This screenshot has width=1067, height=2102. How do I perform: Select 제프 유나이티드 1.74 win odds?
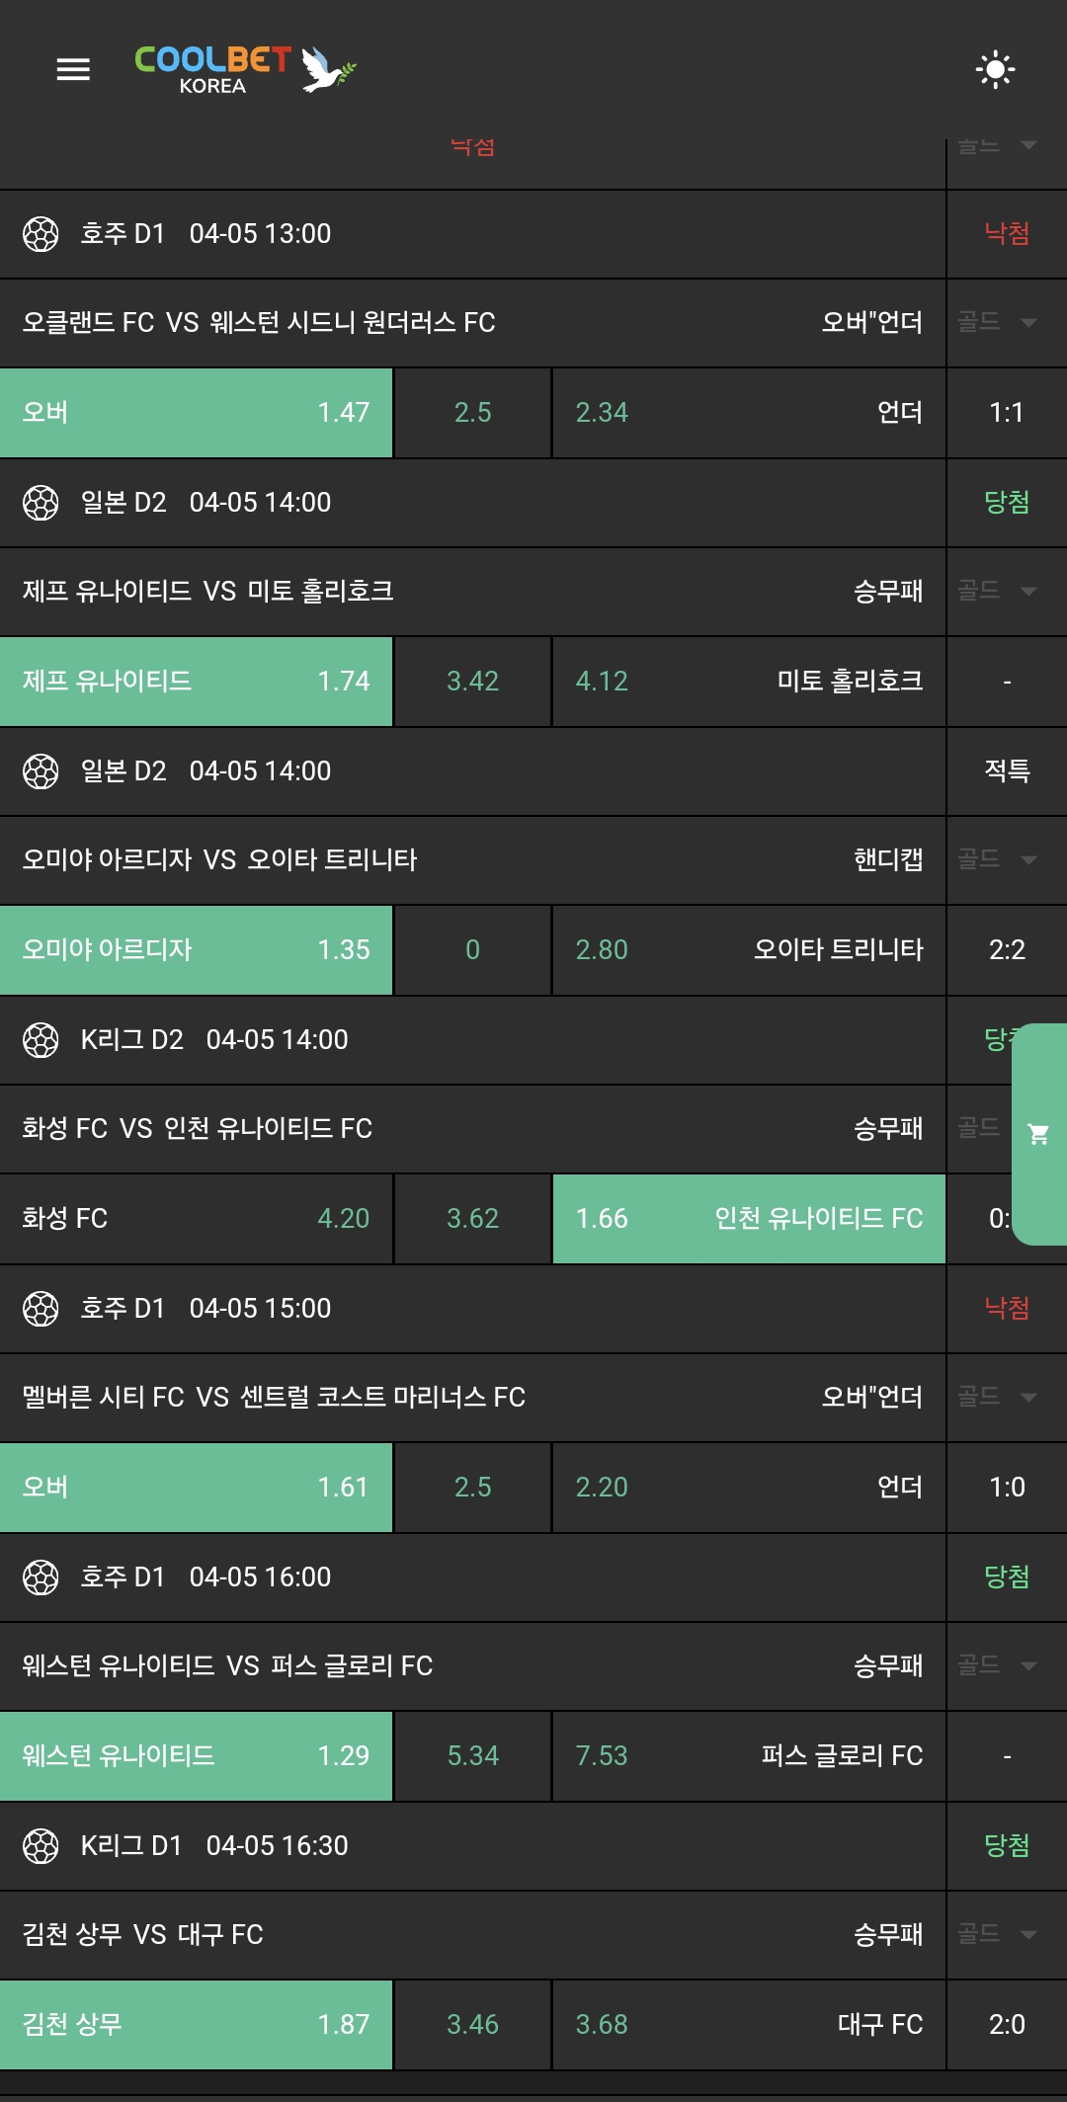pyautogui.click(x=197, y=682)
